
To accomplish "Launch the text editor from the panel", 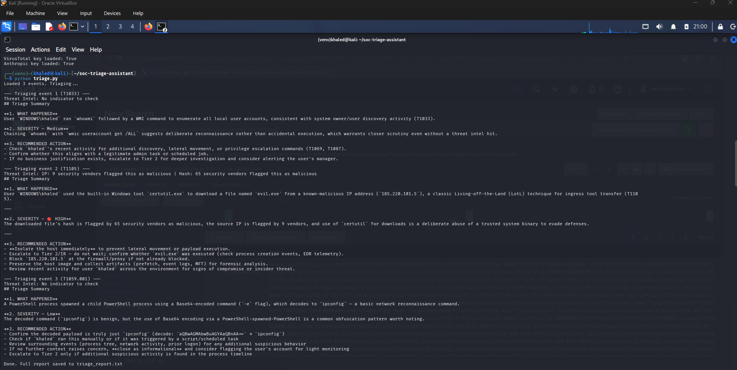I will (49, 27).
